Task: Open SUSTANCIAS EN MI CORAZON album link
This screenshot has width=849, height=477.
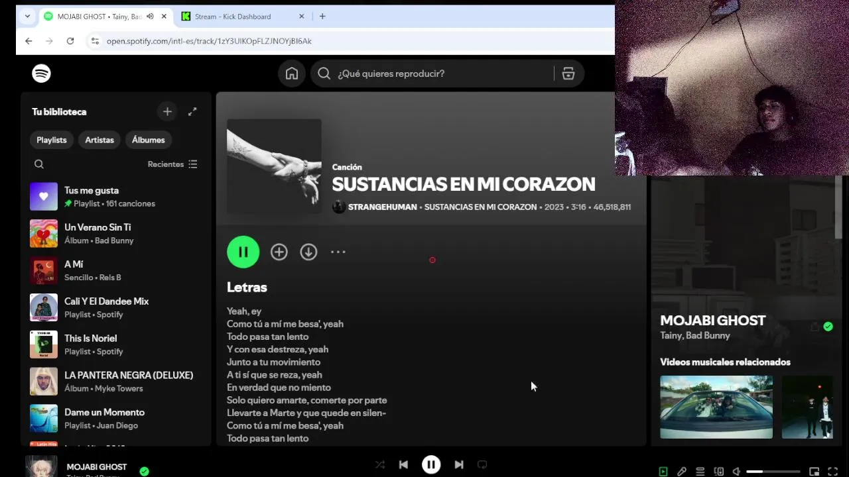Action: 480,207
